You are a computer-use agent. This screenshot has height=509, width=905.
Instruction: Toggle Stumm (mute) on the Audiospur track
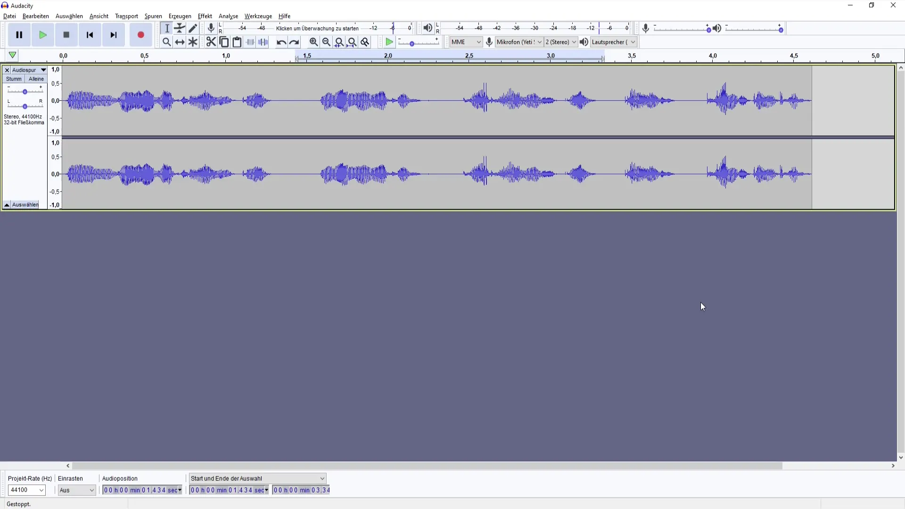point(14,79)
